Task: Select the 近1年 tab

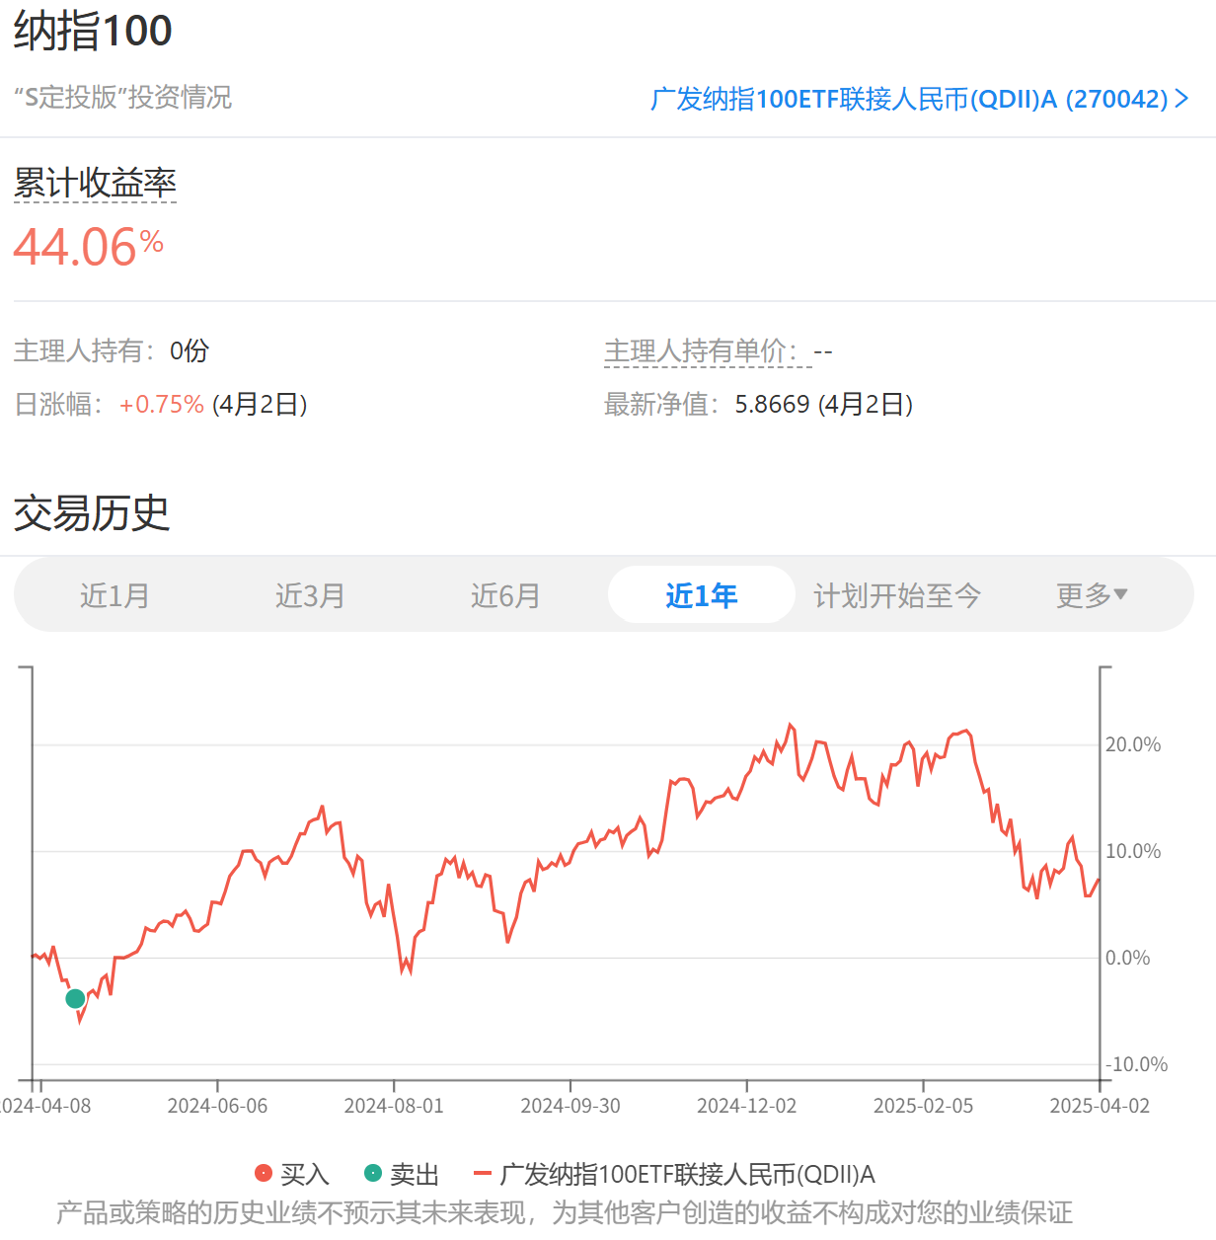Action: coord(701,595)
